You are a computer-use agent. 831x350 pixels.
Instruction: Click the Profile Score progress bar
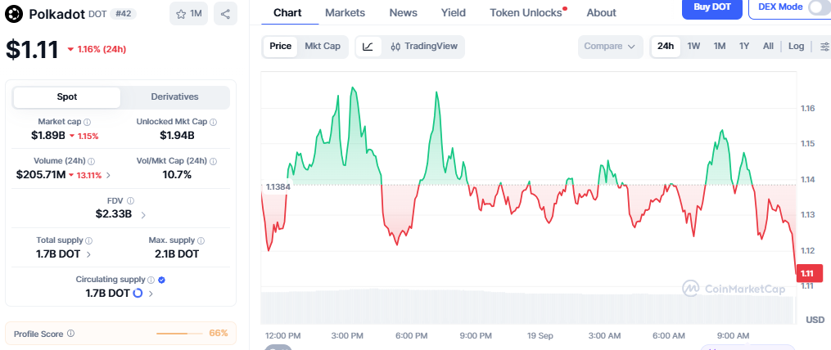point(179,334)
